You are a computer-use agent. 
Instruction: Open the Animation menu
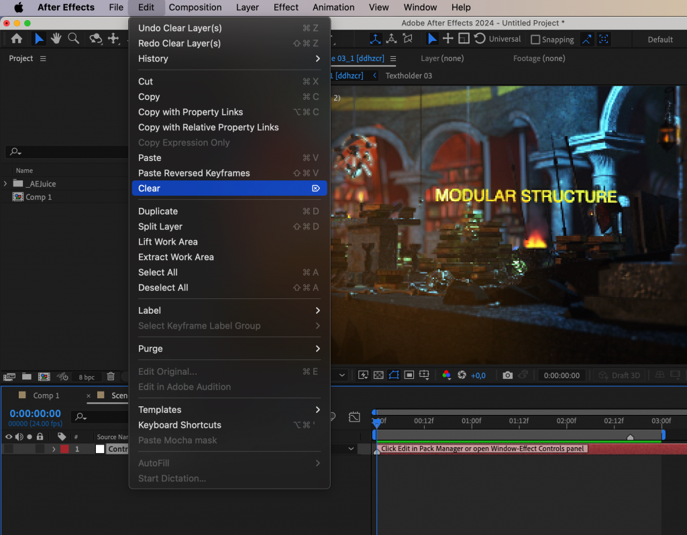333,7
